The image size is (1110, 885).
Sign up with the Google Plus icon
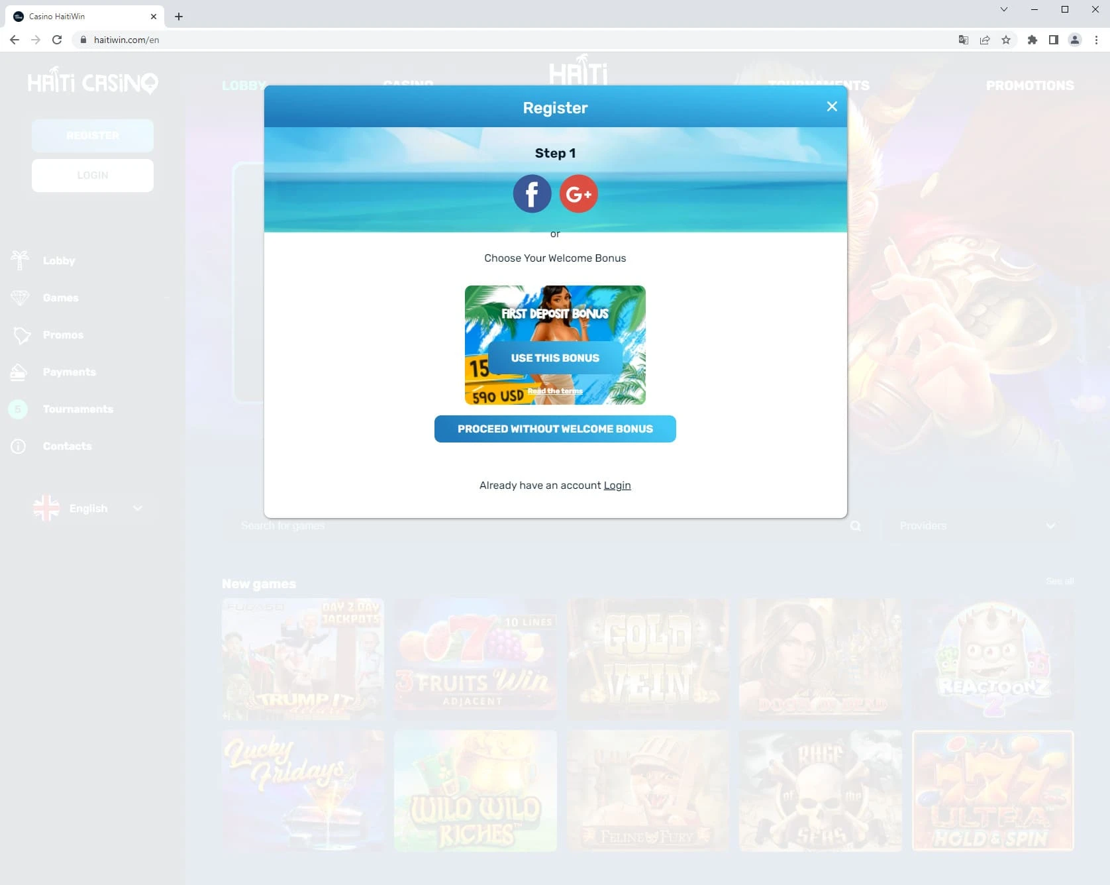pyautogui.click(x=579, y=193)
